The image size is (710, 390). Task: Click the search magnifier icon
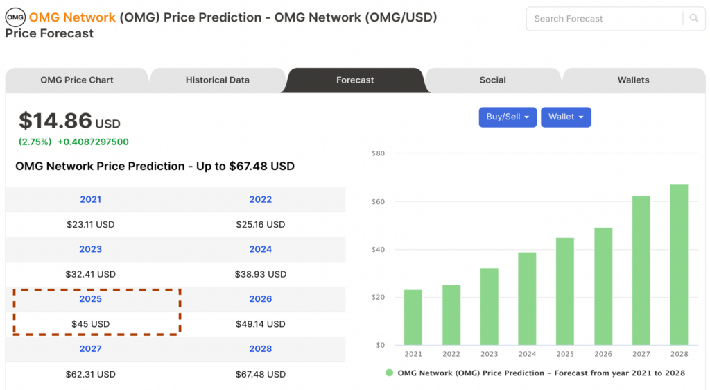693,18
